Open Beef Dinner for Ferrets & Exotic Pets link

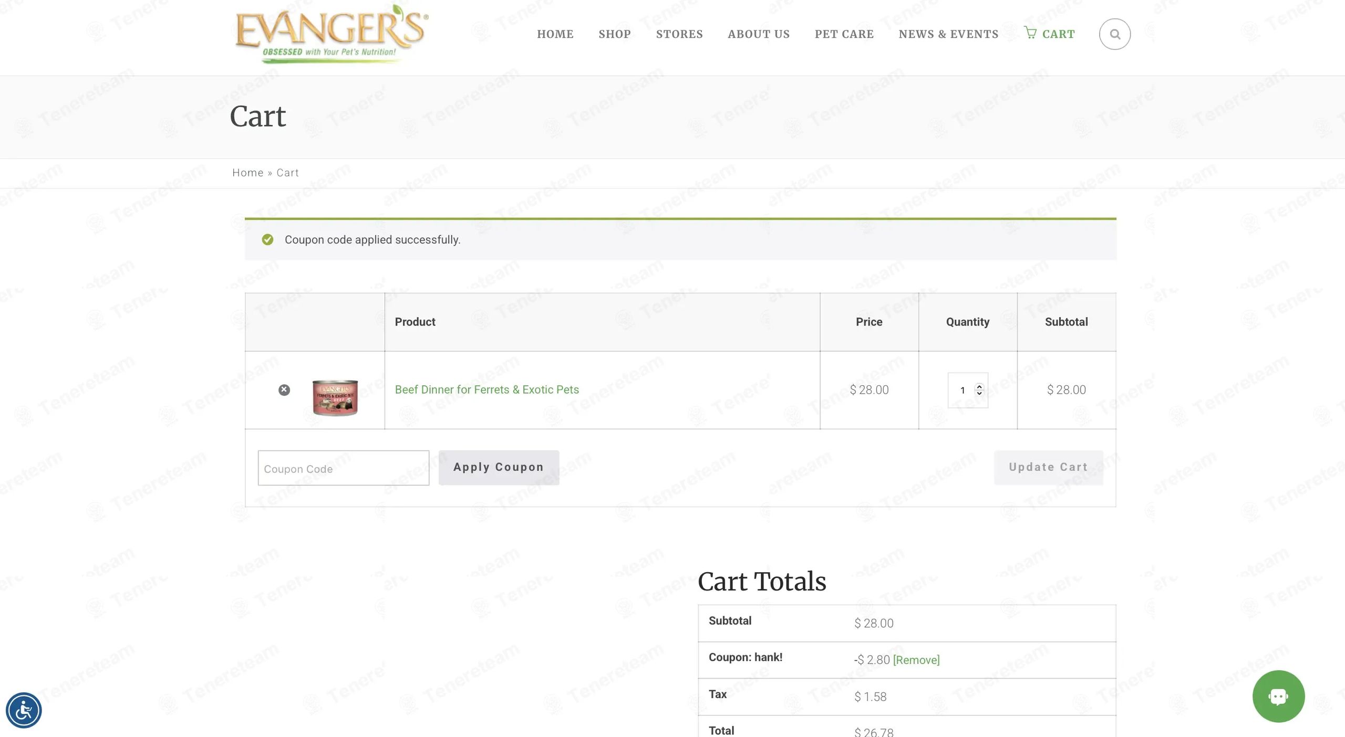click(487, 389)
